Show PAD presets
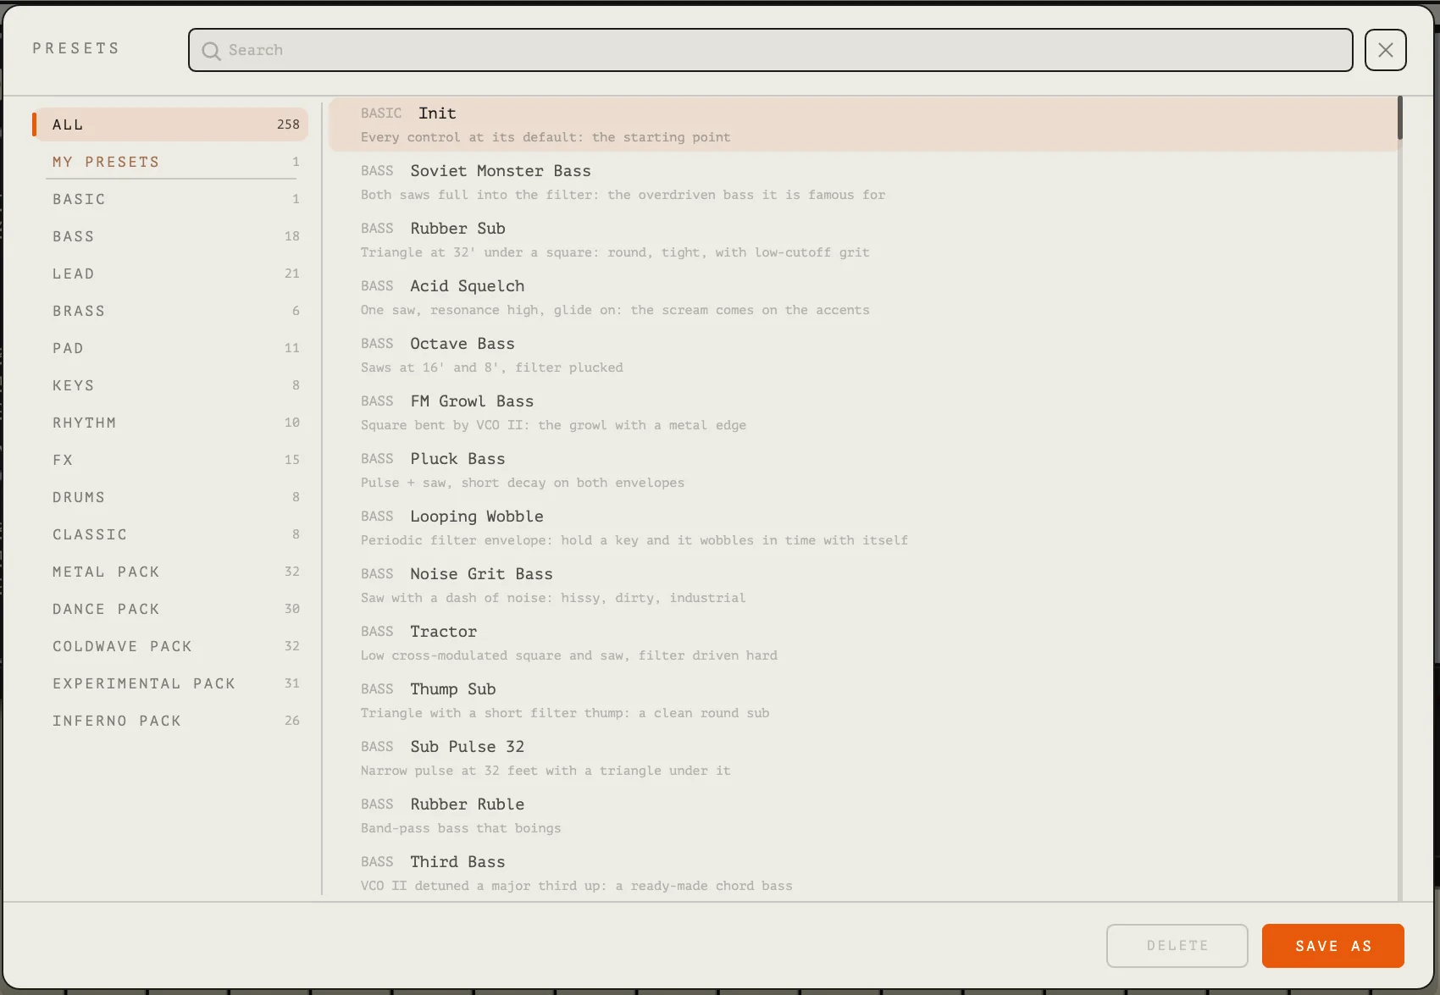 click(x=170, y=348)
